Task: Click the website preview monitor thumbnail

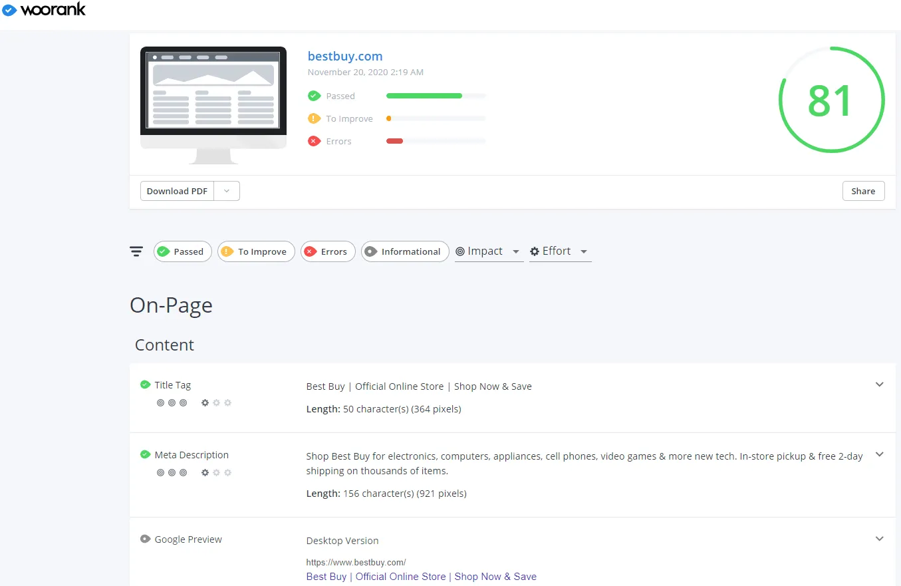Action: coord(213,103)
